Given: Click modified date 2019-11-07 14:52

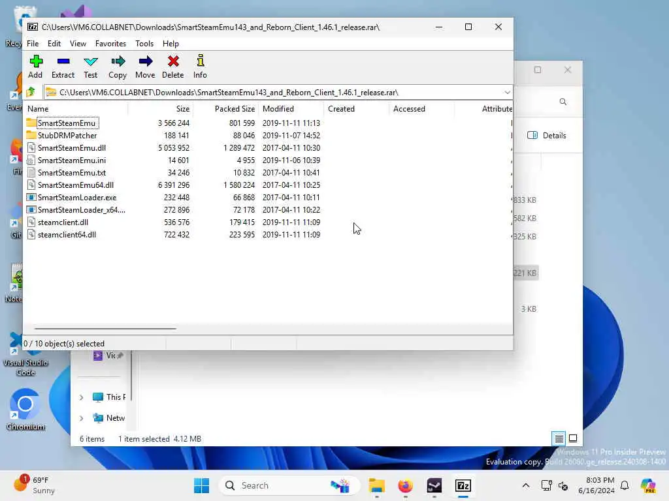Looking at the screenshot, I should (291, 136).
